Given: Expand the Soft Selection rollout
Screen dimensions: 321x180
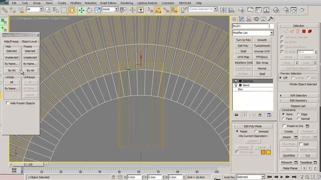Looking at the screenshot, I should tap(298, 95).
